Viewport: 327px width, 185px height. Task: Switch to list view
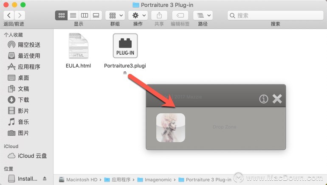pos(73,15)
